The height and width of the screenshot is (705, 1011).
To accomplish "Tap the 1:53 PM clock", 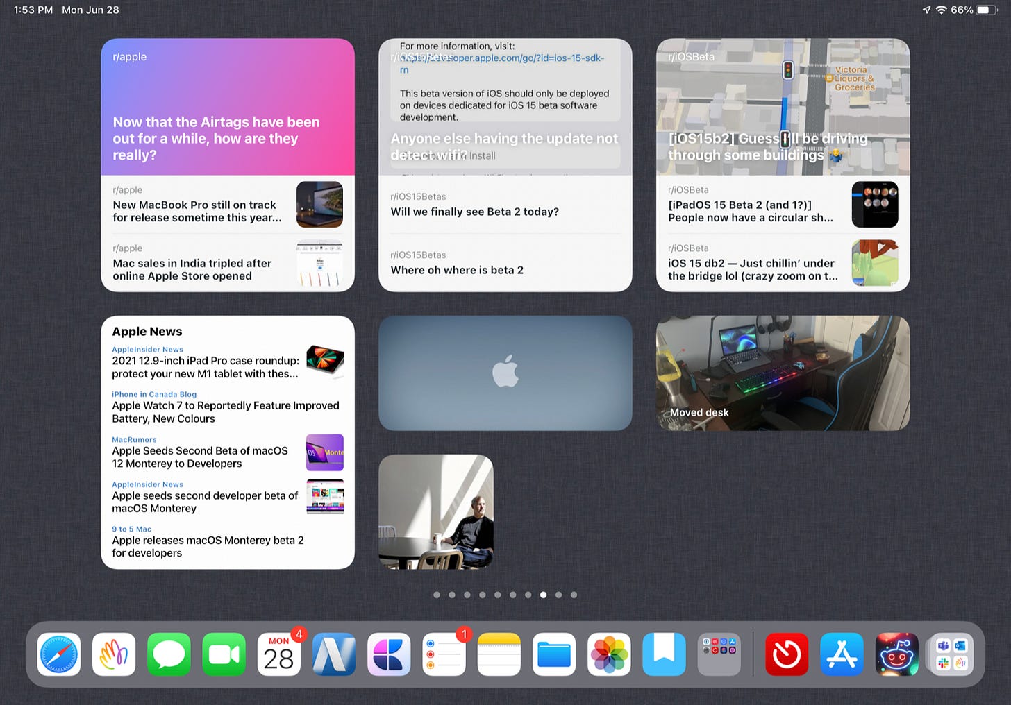I will pos(33,10).
